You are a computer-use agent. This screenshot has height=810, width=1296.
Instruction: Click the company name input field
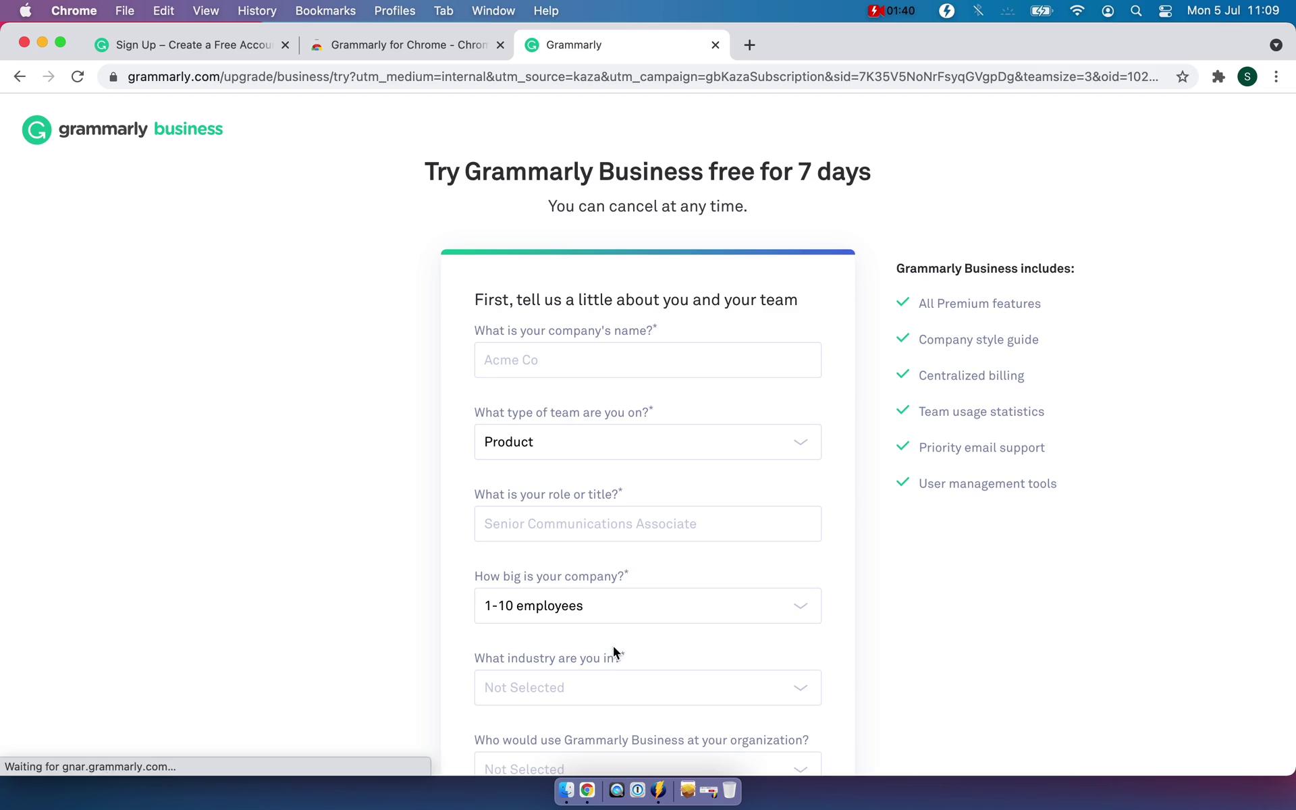(x=647, y=359)
